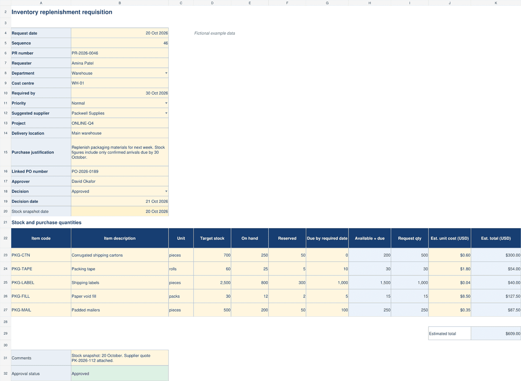Click the PKG-TAPE item code cell
521x381 pixels.
pyautogui.click(x=41, y=269)
